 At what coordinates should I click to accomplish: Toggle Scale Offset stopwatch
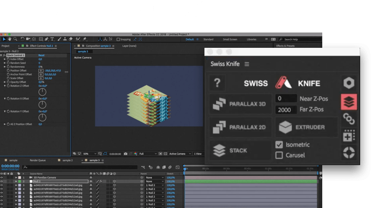[x=8, y=78]
